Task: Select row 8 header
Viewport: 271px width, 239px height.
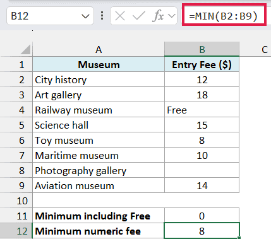Action: (x=16, y=170)
